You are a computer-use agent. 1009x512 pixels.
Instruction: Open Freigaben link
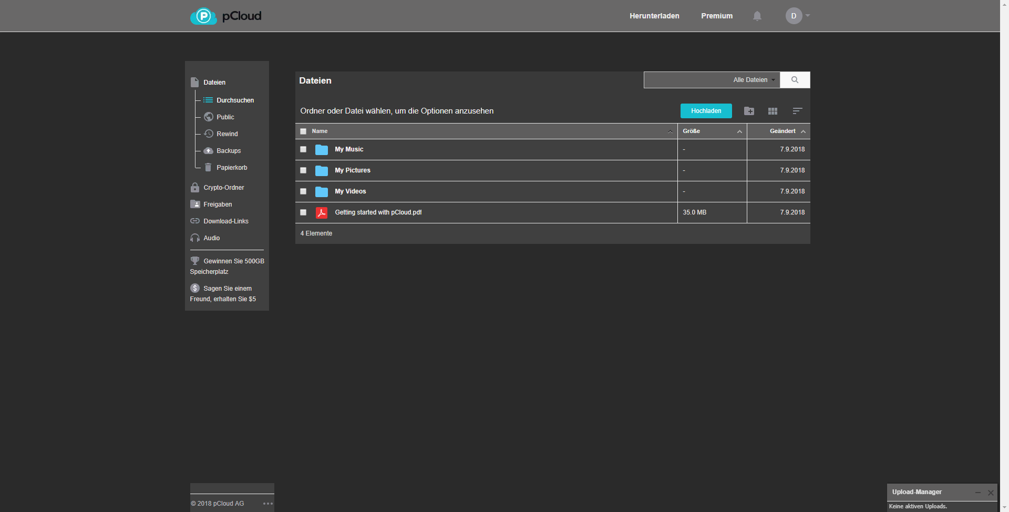(218, 204)
